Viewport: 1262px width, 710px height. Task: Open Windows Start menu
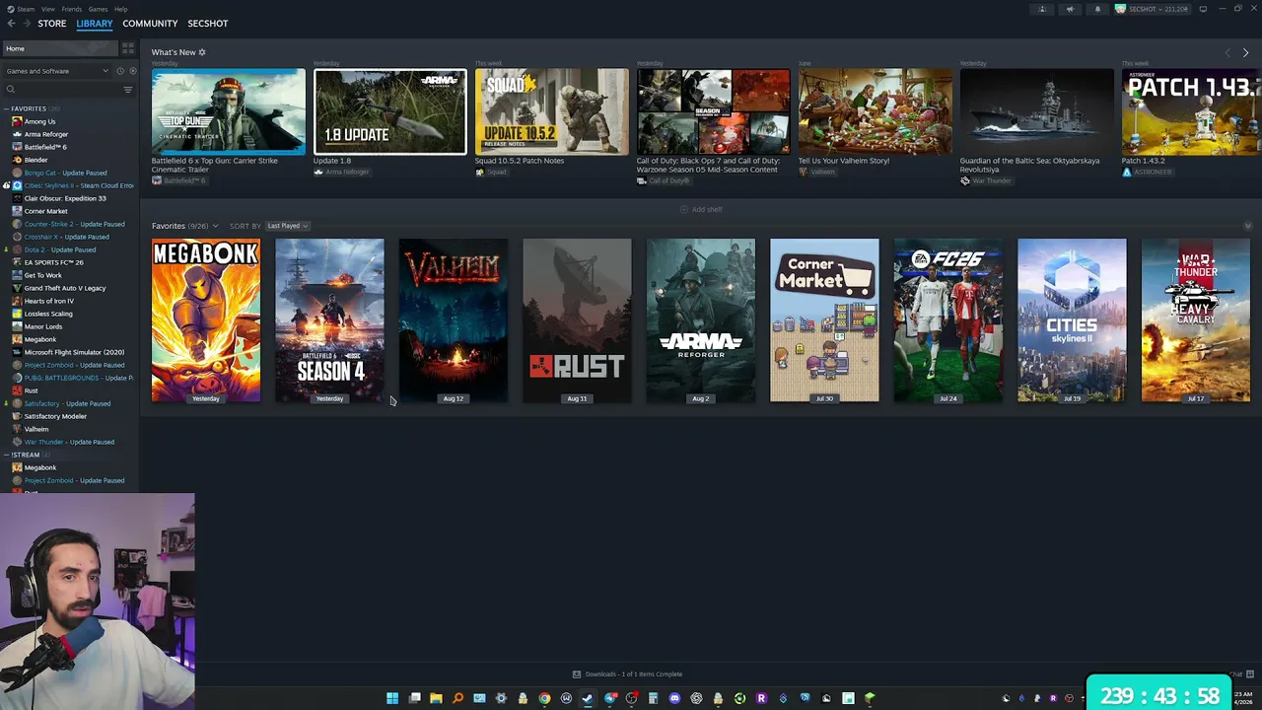point(392,698)
